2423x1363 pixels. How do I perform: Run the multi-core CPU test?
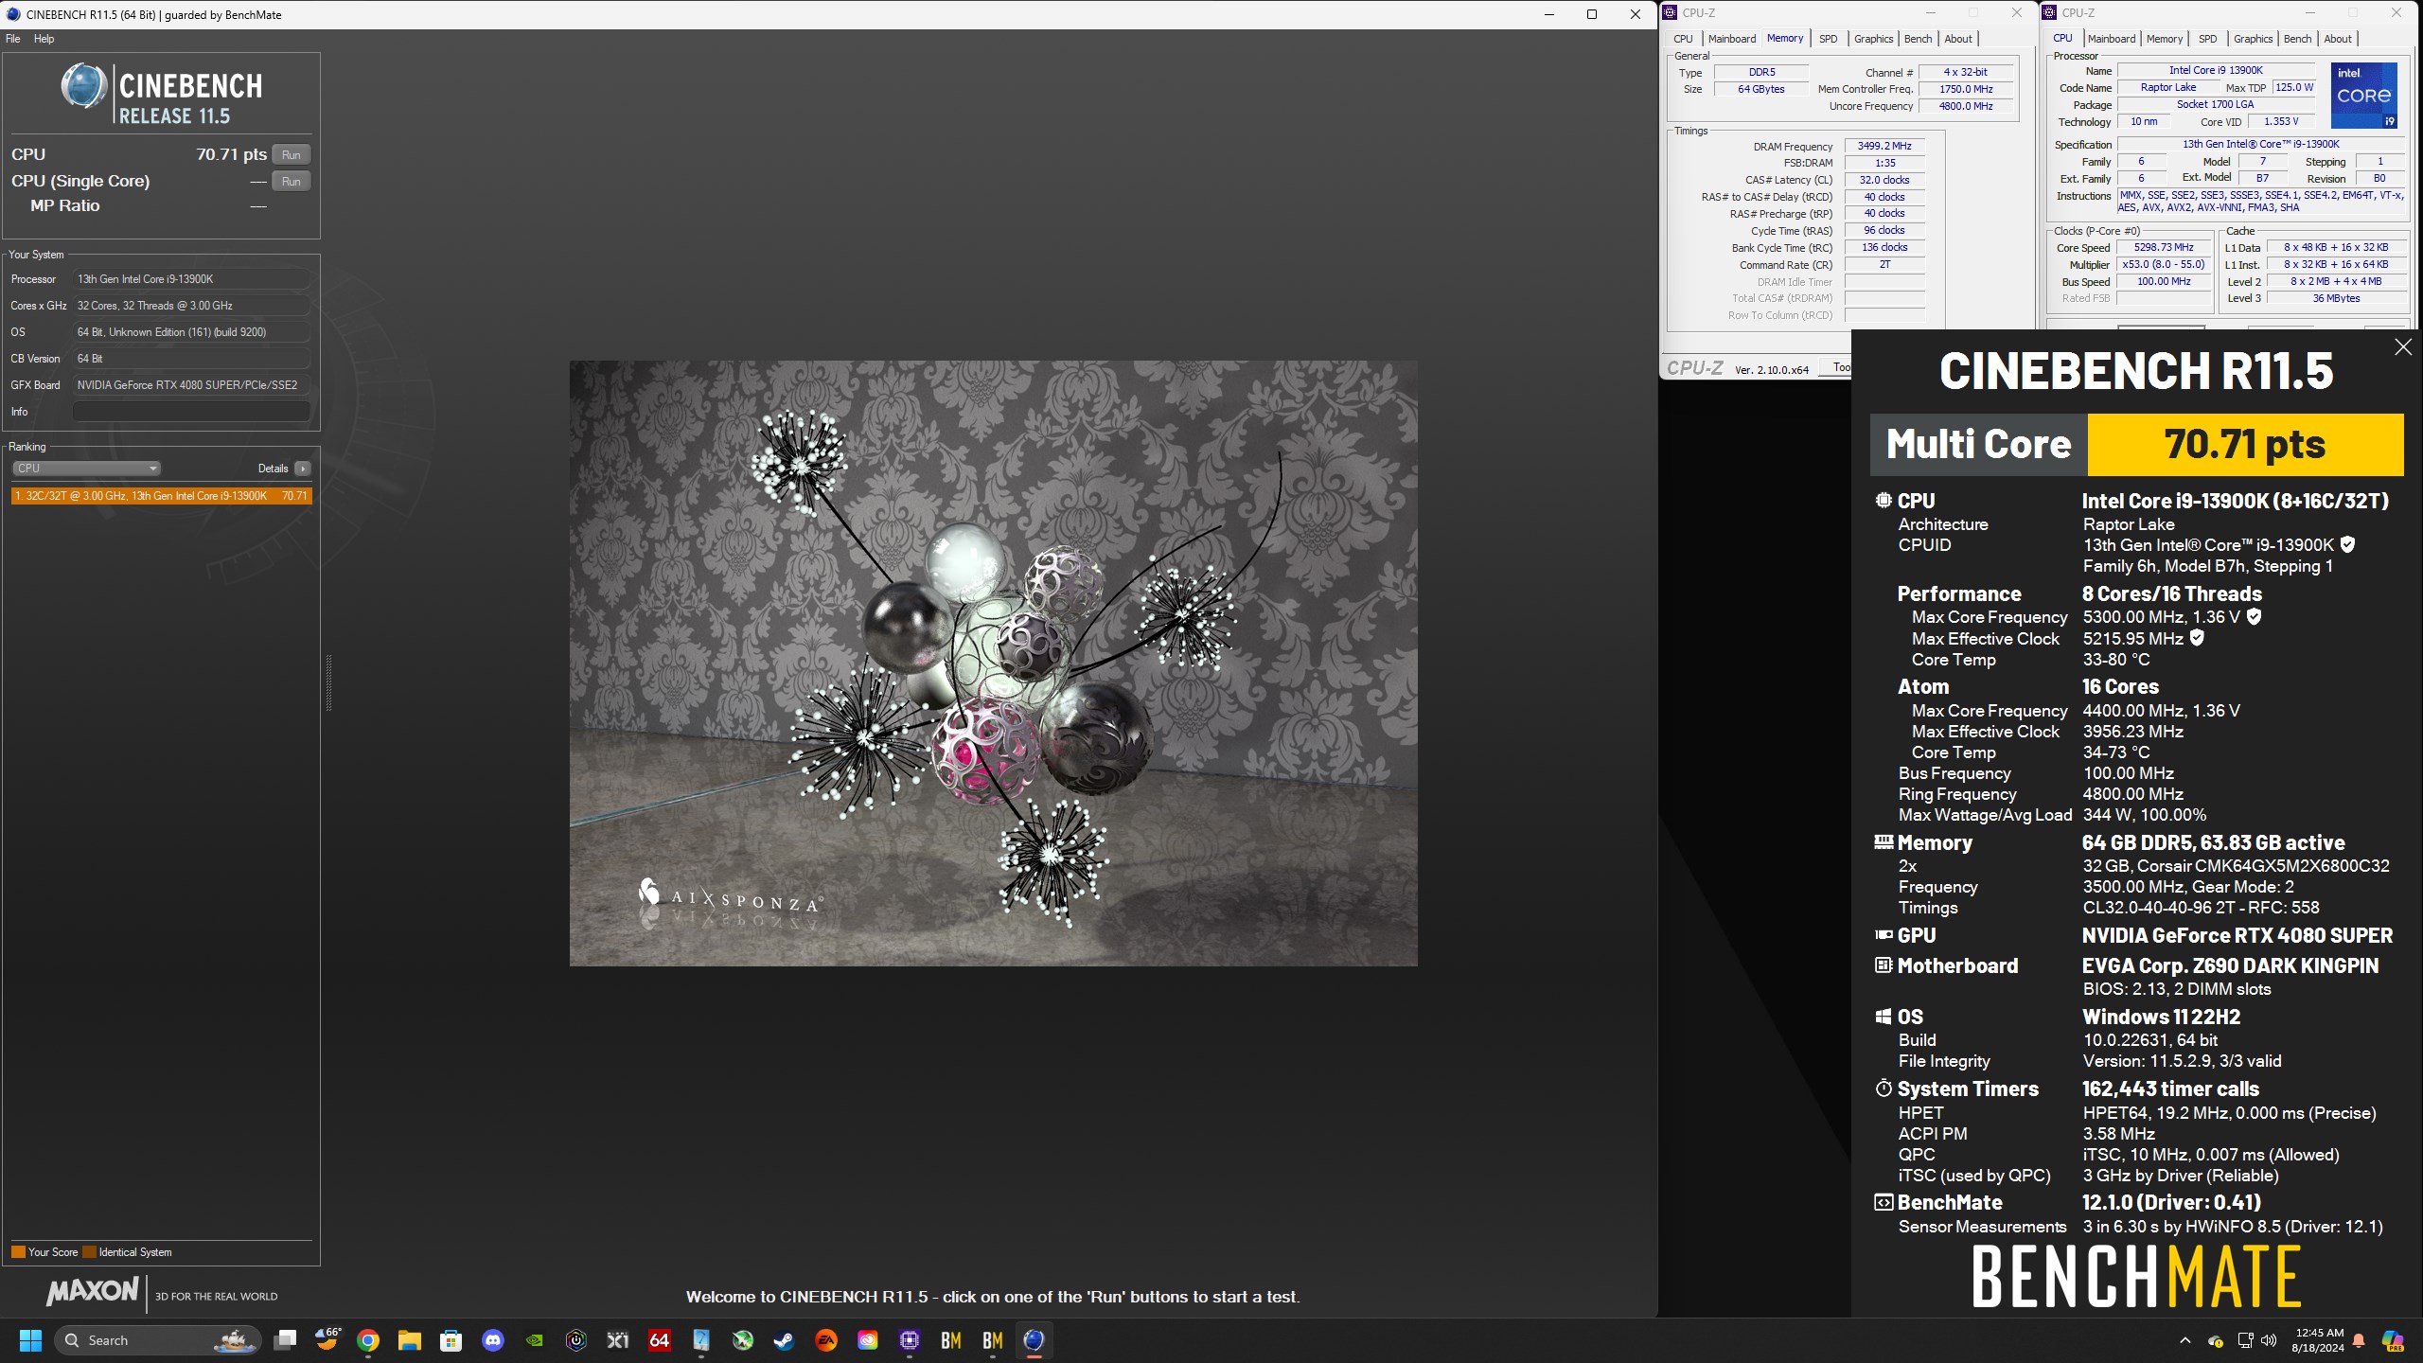292,154
